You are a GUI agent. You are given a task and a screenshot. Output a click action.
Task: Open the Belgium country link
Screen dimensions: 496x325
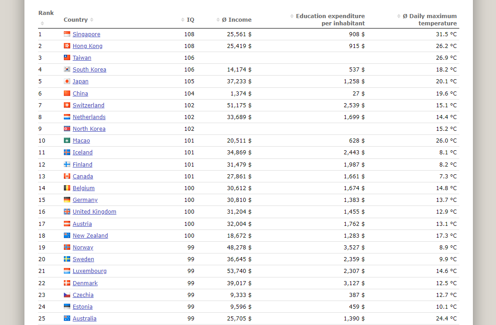point(83,188)
